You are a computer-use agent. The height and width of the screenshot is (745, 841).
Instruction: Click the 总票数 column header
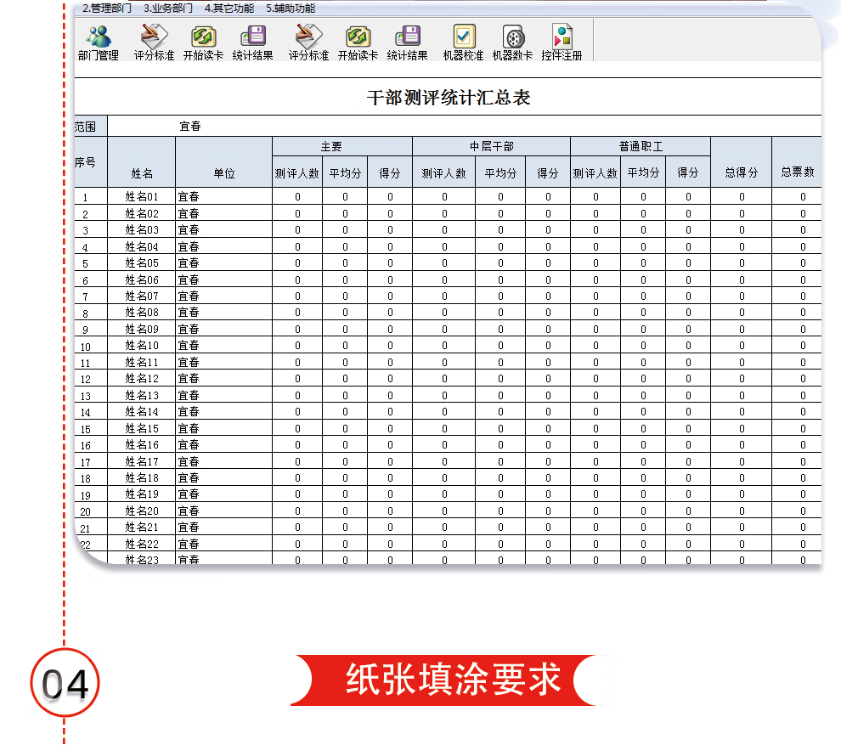pos(797,172)
